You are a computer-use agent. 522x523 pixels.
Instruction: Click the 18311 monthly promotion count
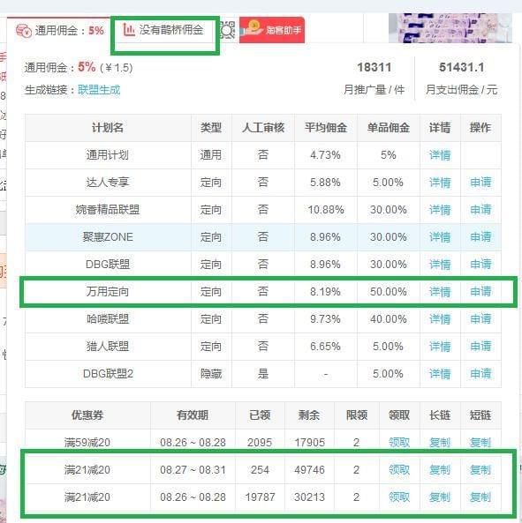click(x=374, y=67)
